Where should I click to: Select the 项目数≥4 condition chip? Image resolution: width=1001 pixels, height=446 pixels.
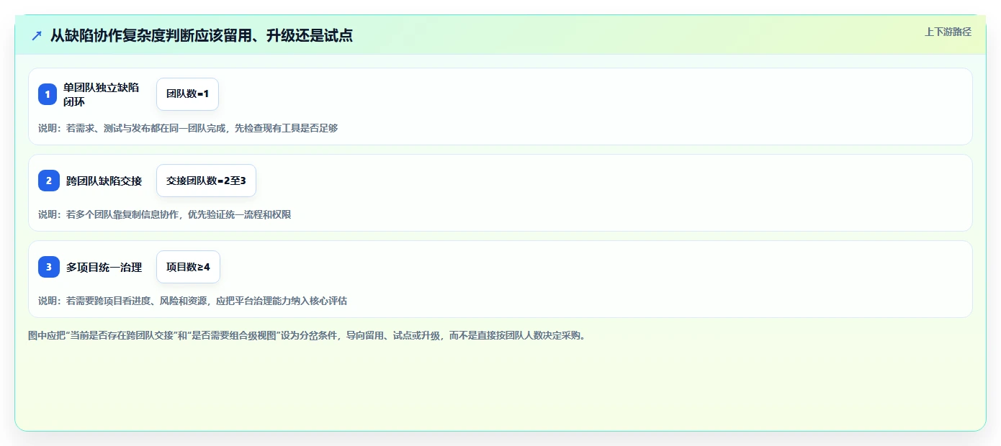click(x=188, y=267)
